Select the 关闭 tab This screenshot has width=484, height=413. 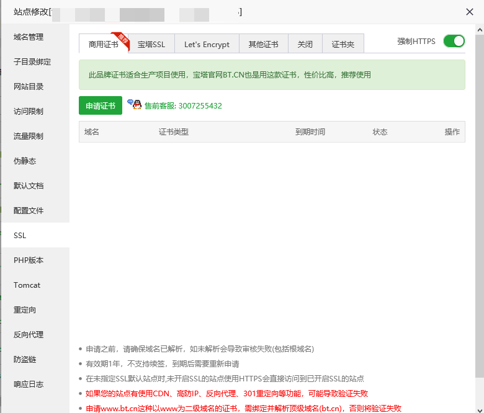pos(305,44)
